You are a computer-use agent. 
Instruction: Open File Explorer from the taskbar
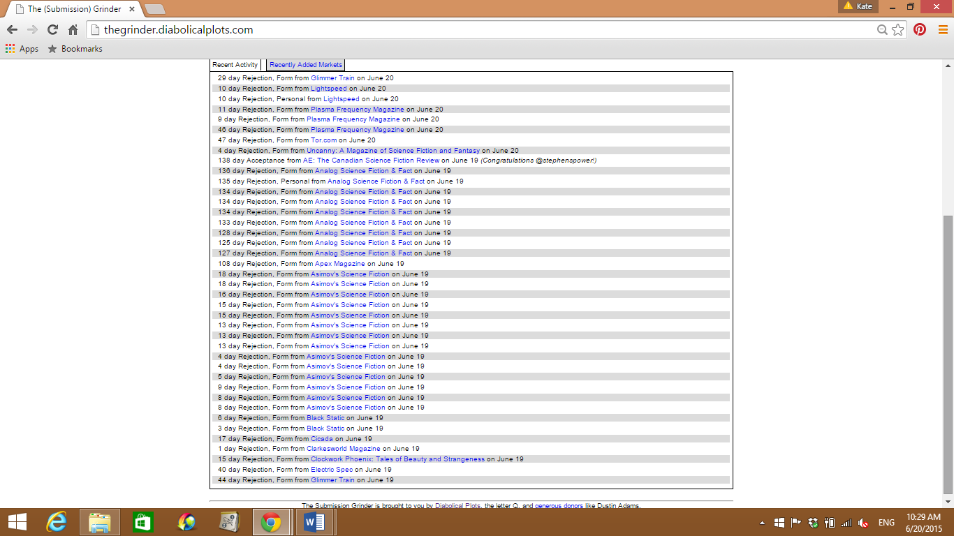coord(100,522)
